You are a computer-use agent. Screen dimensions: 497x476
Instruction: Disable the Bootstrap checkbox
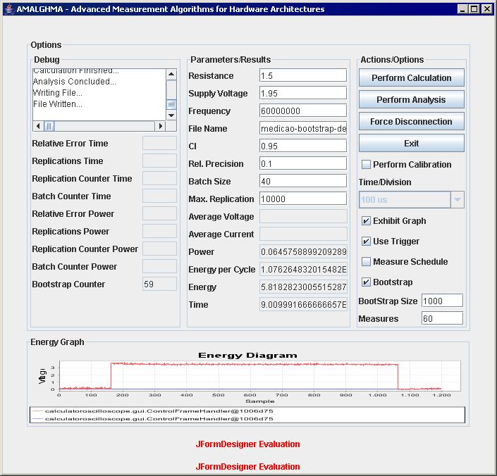[x=366, y=282]
